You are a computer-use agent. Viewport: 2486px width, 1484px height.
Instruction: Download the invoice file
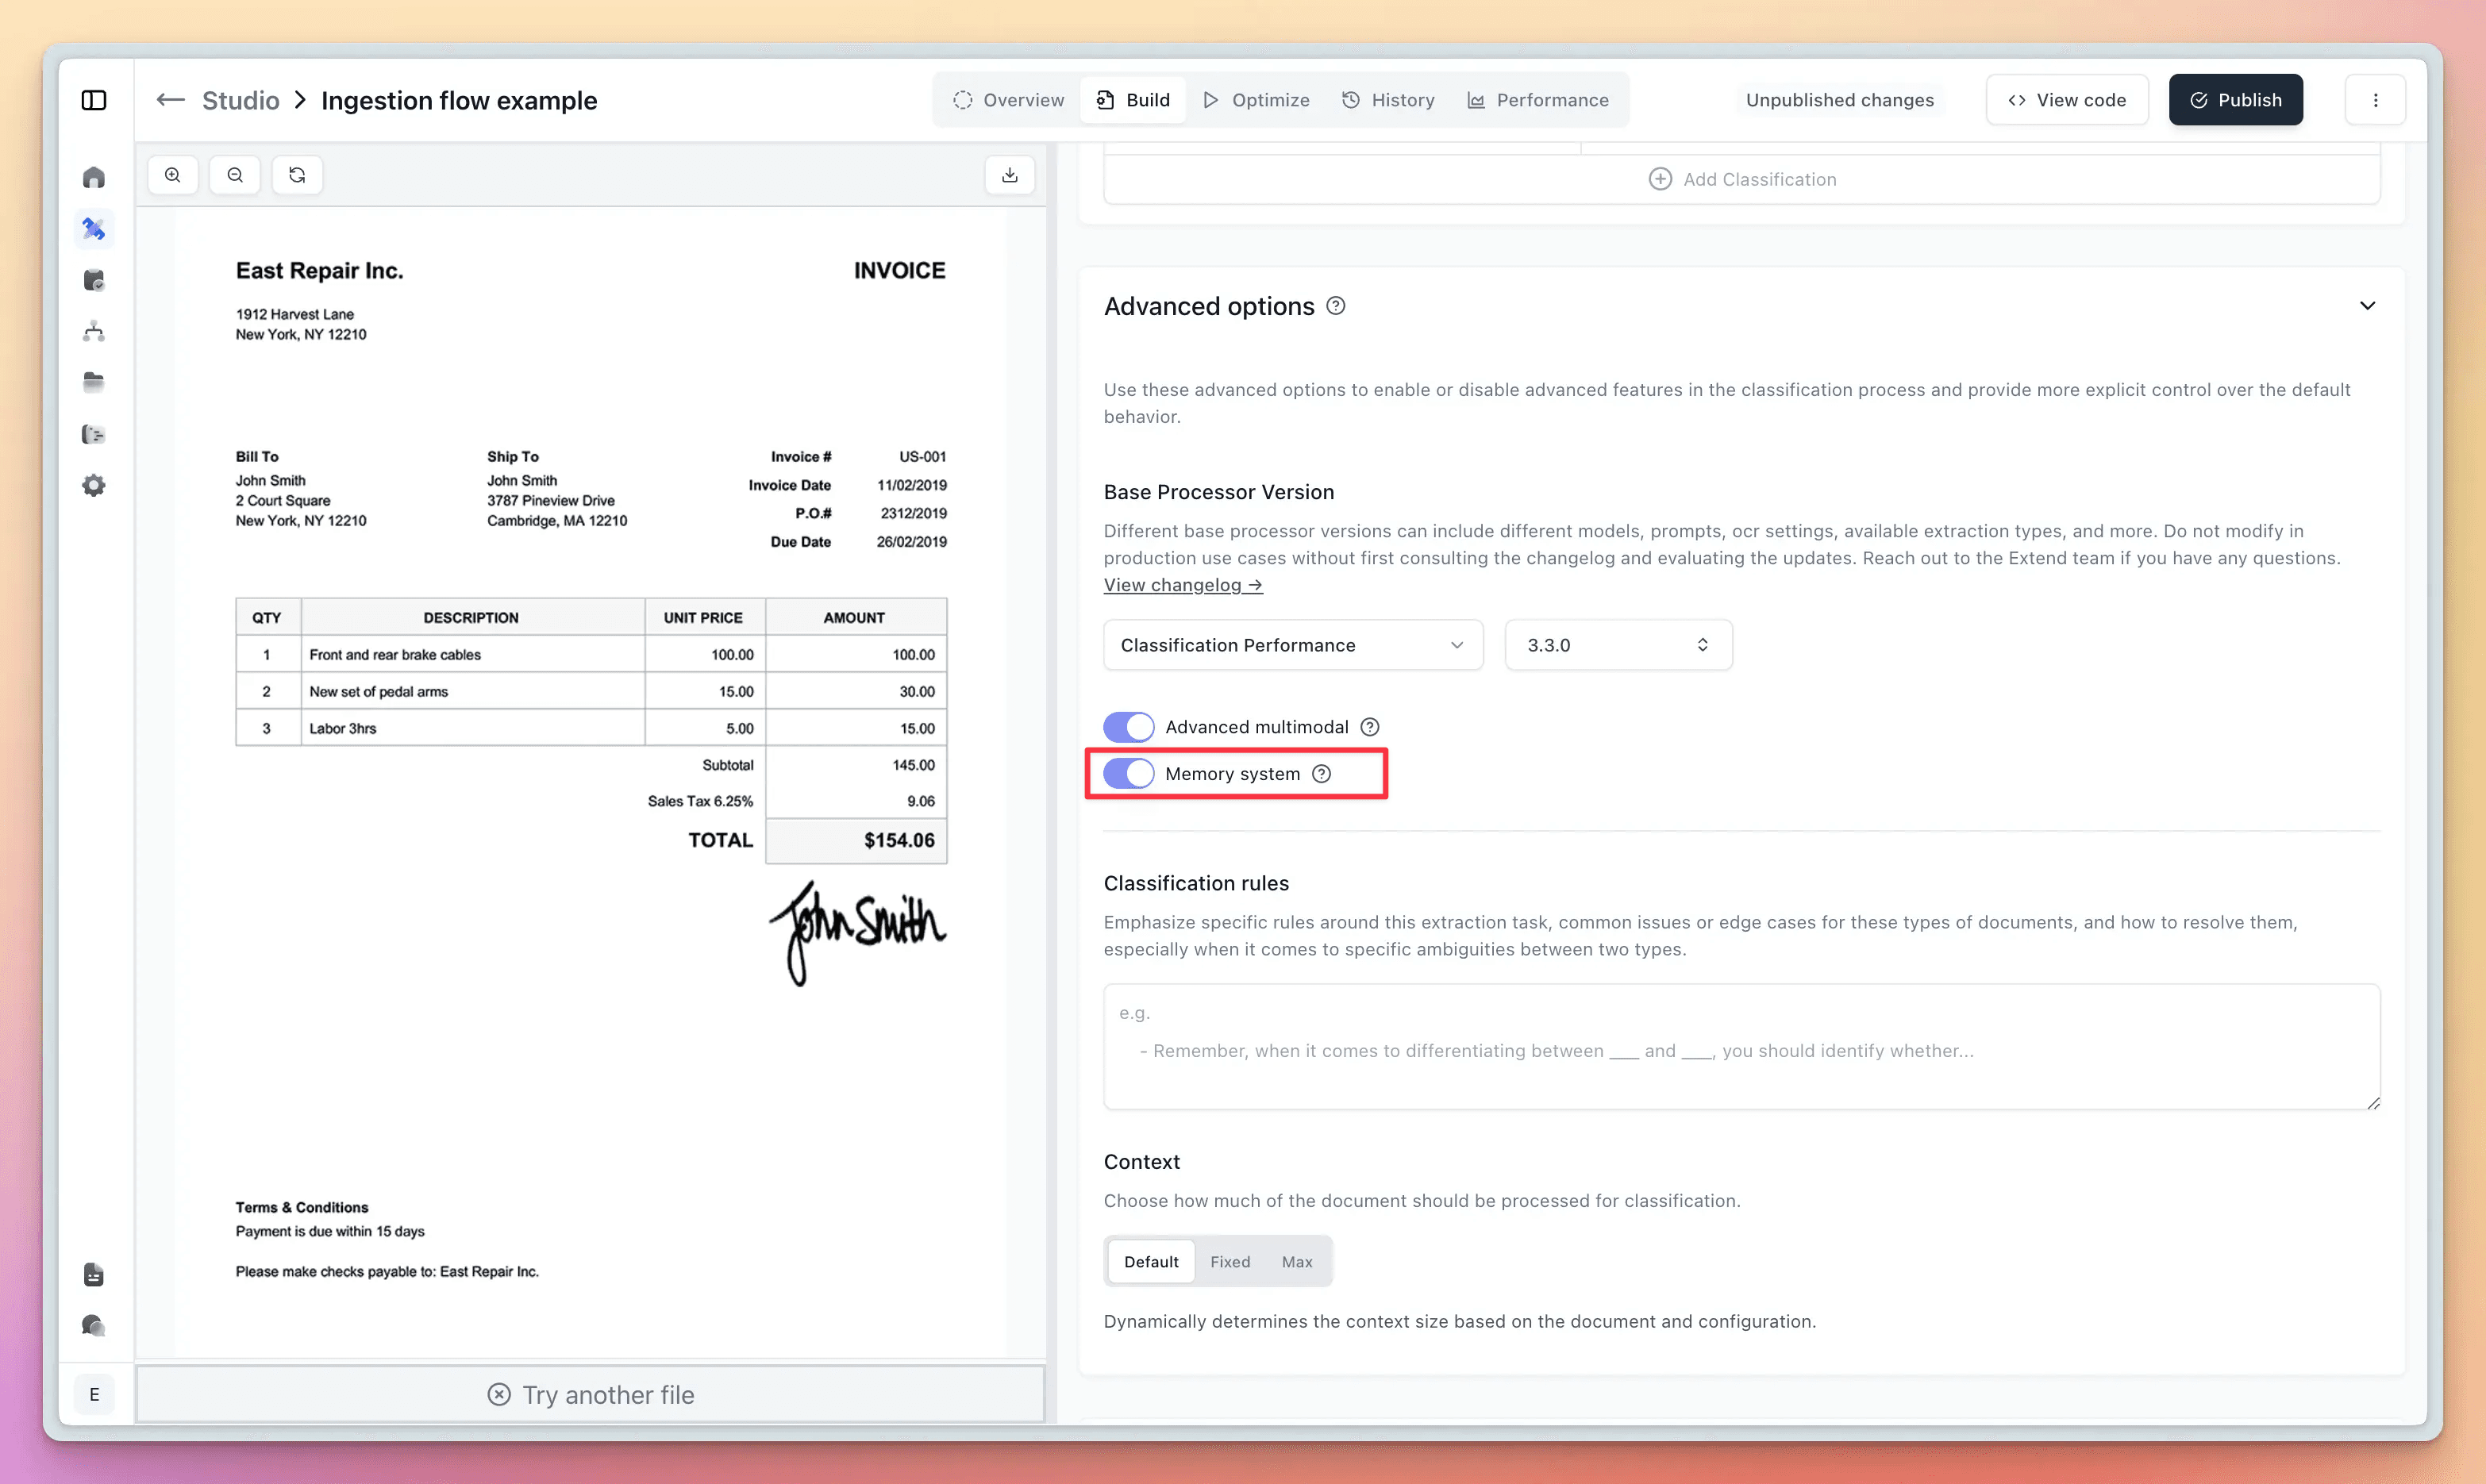[x=1009, y=174]
